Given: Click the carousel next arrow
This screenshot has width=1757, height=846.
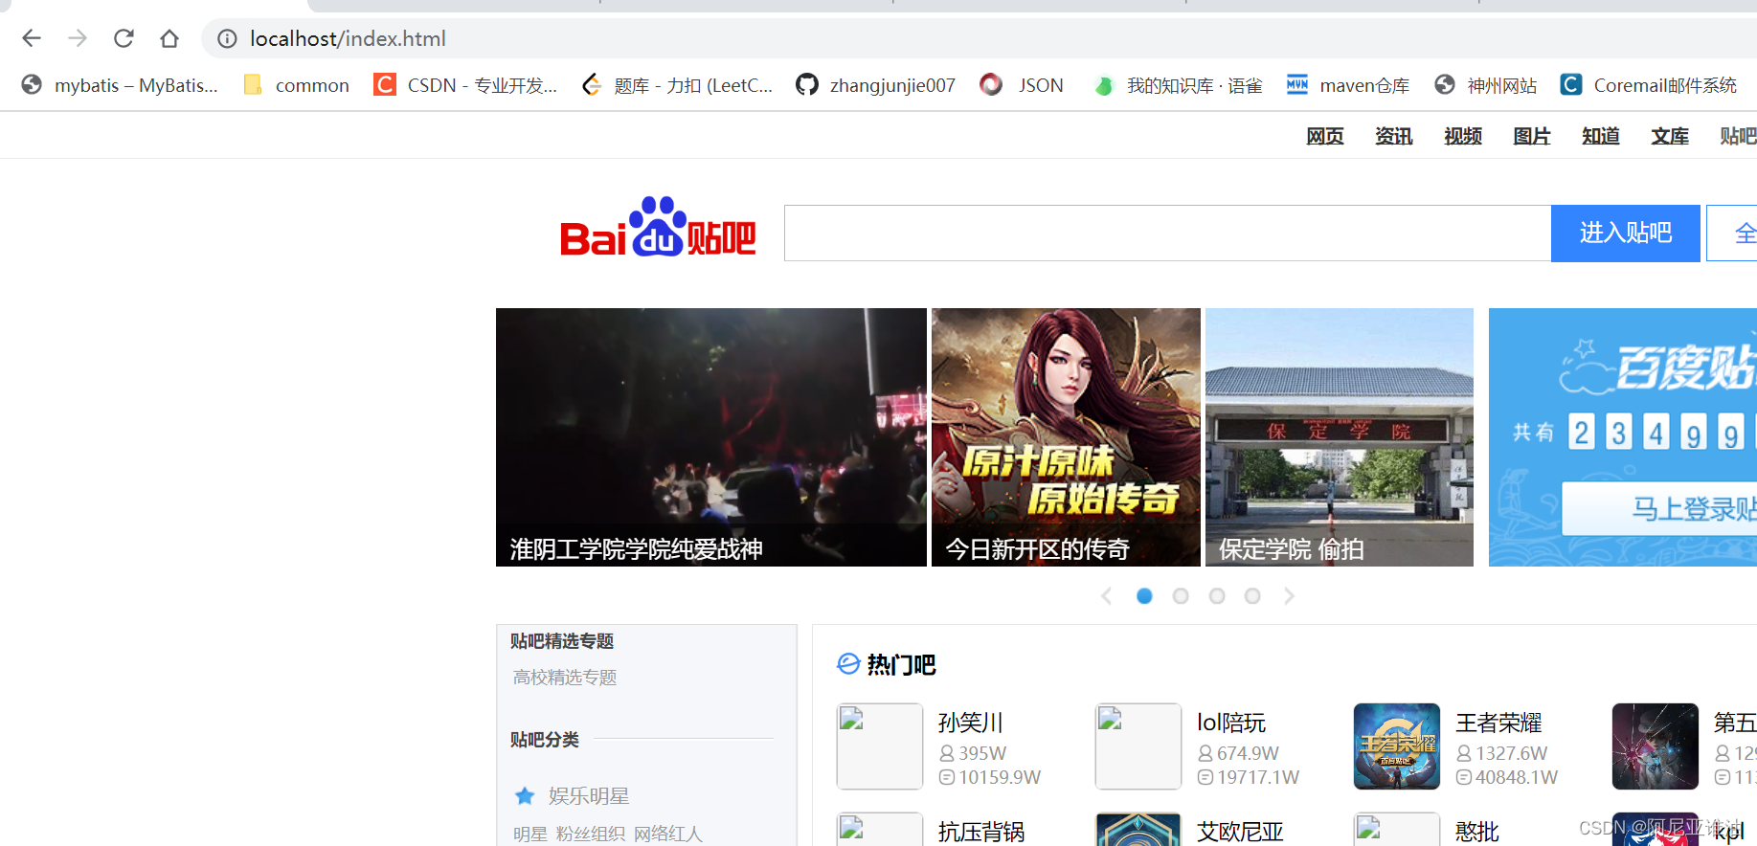Looking at the screenshot, I should point(1289,596).
